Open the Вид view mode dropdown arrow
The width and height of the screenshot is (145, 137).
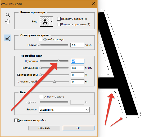coord(51,22)
